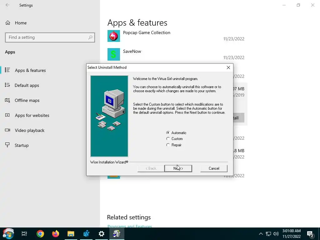Open the Apps & features section
The width and height of the screenshot is (320, 240).
[30, 70]
